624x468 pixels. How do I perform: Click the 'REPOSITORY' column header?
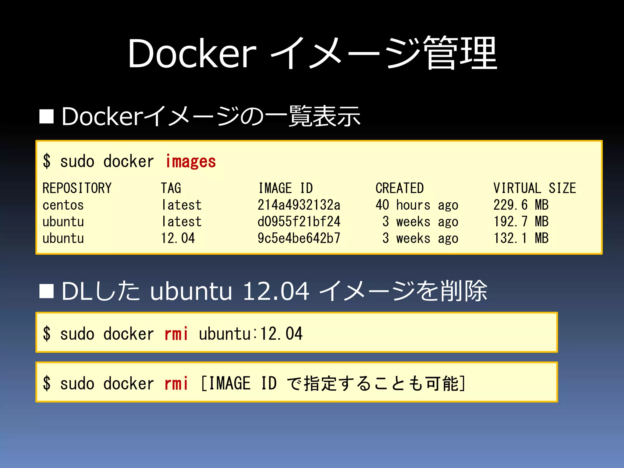click(x=77, y=188)
